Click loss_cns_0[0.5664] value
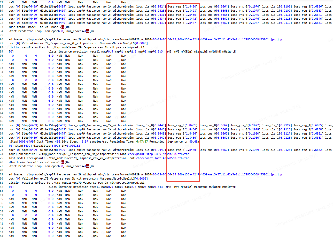The image size is (333, 238). [x=214, y=6]
